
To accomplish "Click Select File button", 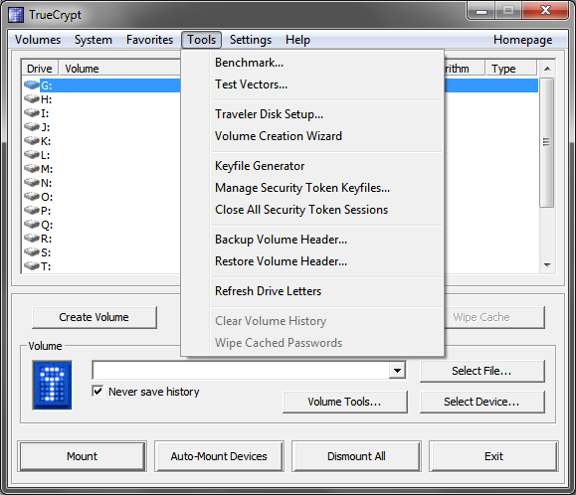I will coord(481,371).
